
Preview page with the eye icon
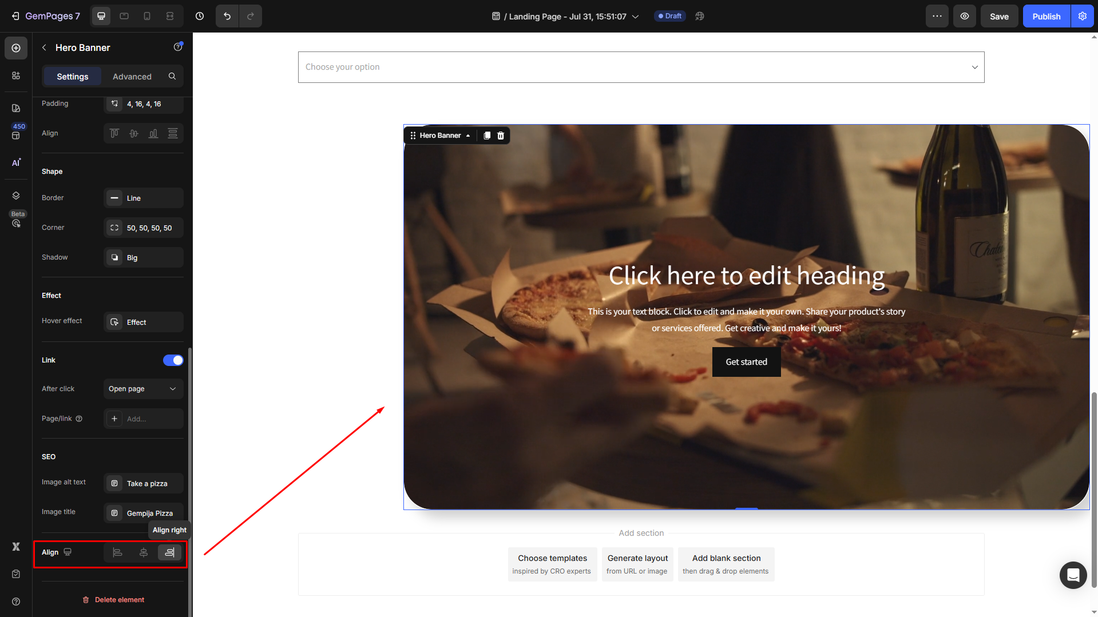pos(965,16)
